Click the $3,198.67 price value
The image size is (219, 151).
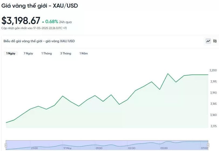(21, 21)
